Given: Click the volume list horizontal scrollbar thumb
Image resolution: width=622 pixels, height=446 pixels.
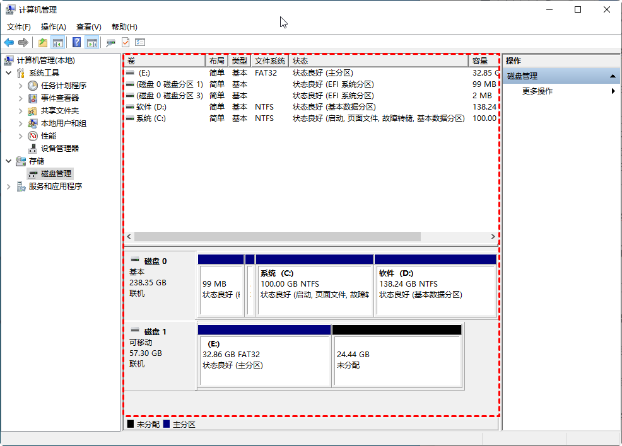Looking at the screenshot, I should 278,236.
